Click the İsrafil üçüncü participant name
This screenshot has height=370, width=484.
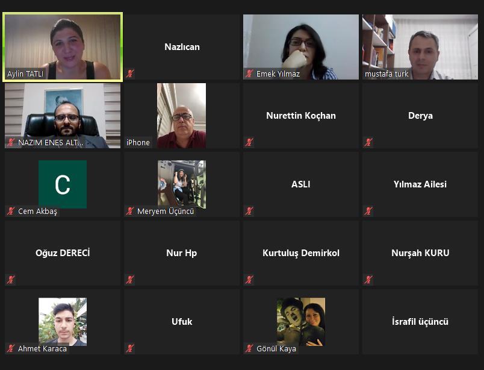pyautogui.click(x=420, y=321)
